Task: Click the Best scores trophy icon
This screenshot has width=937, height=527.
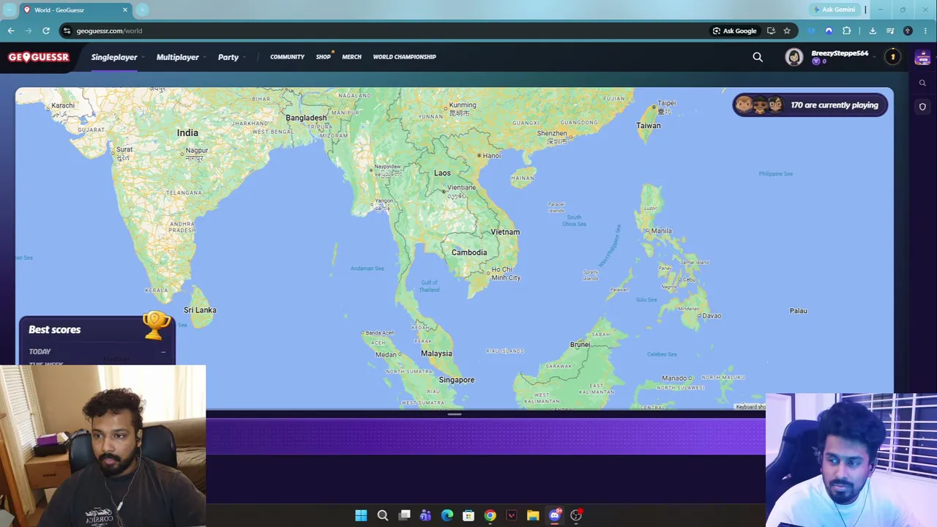Action: [x=156, y=325]
